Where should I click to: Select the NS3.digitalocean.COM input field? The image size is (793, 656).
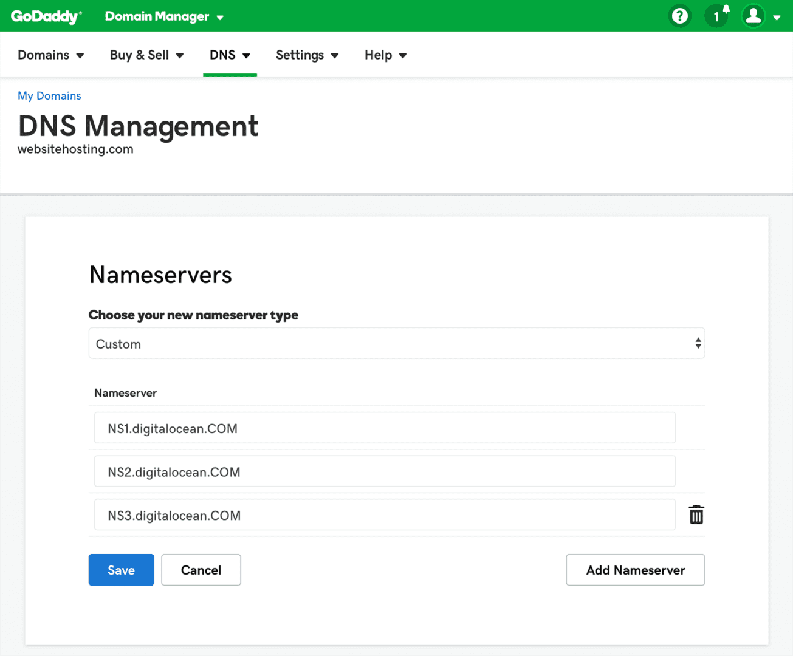(x=385, y=515)
